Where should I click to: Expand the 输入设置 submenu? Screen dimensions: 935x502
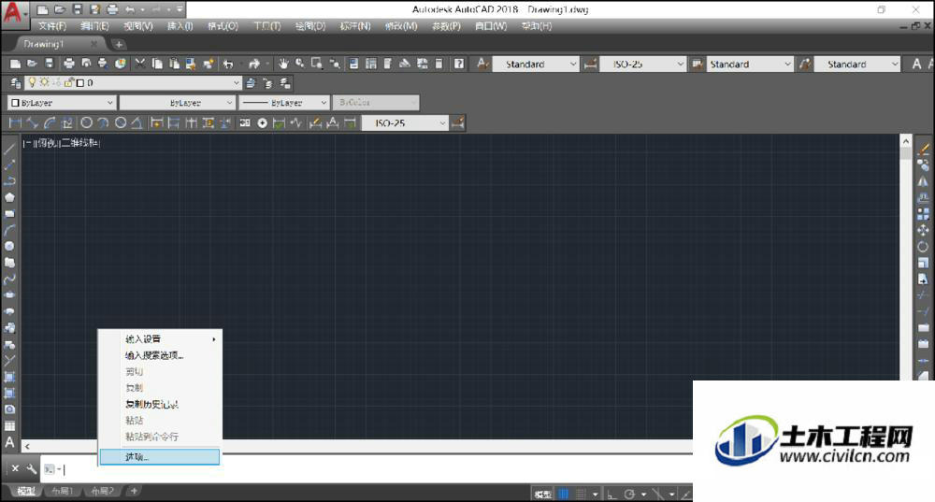[160, 338]
